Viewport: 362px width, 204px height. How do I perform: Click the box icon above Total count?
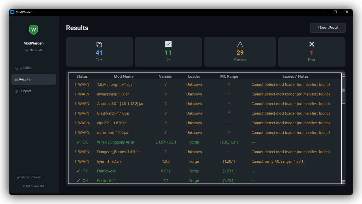99,44
